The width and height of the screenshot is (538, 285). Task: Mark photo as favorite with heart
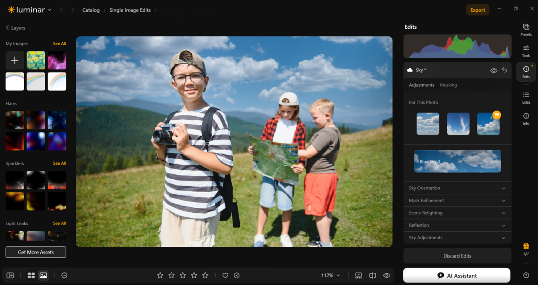(226, 275)
